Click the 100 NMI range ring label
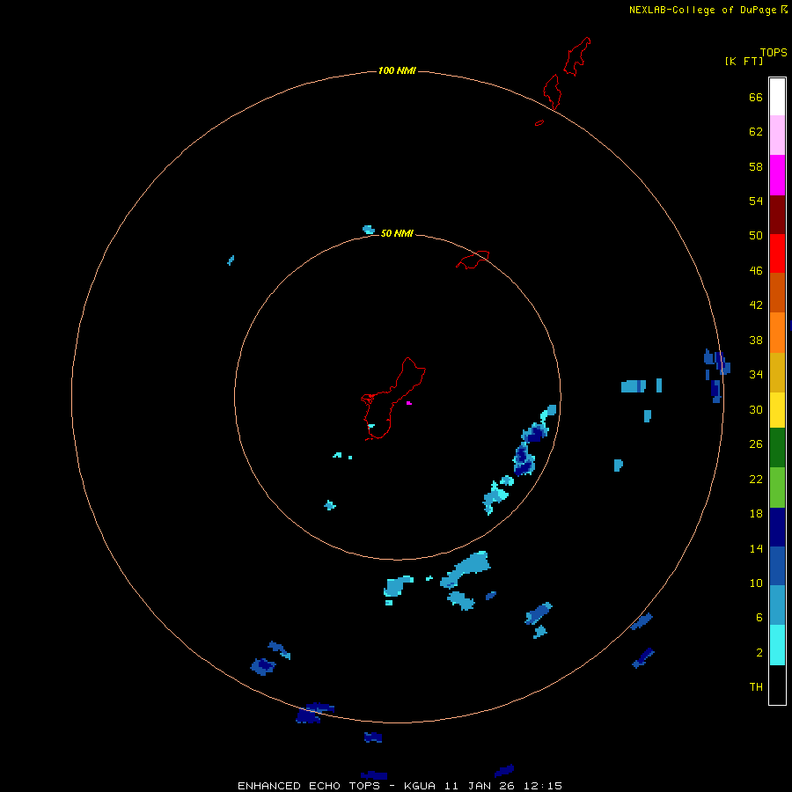792x792 pixels. coord(397,70)
